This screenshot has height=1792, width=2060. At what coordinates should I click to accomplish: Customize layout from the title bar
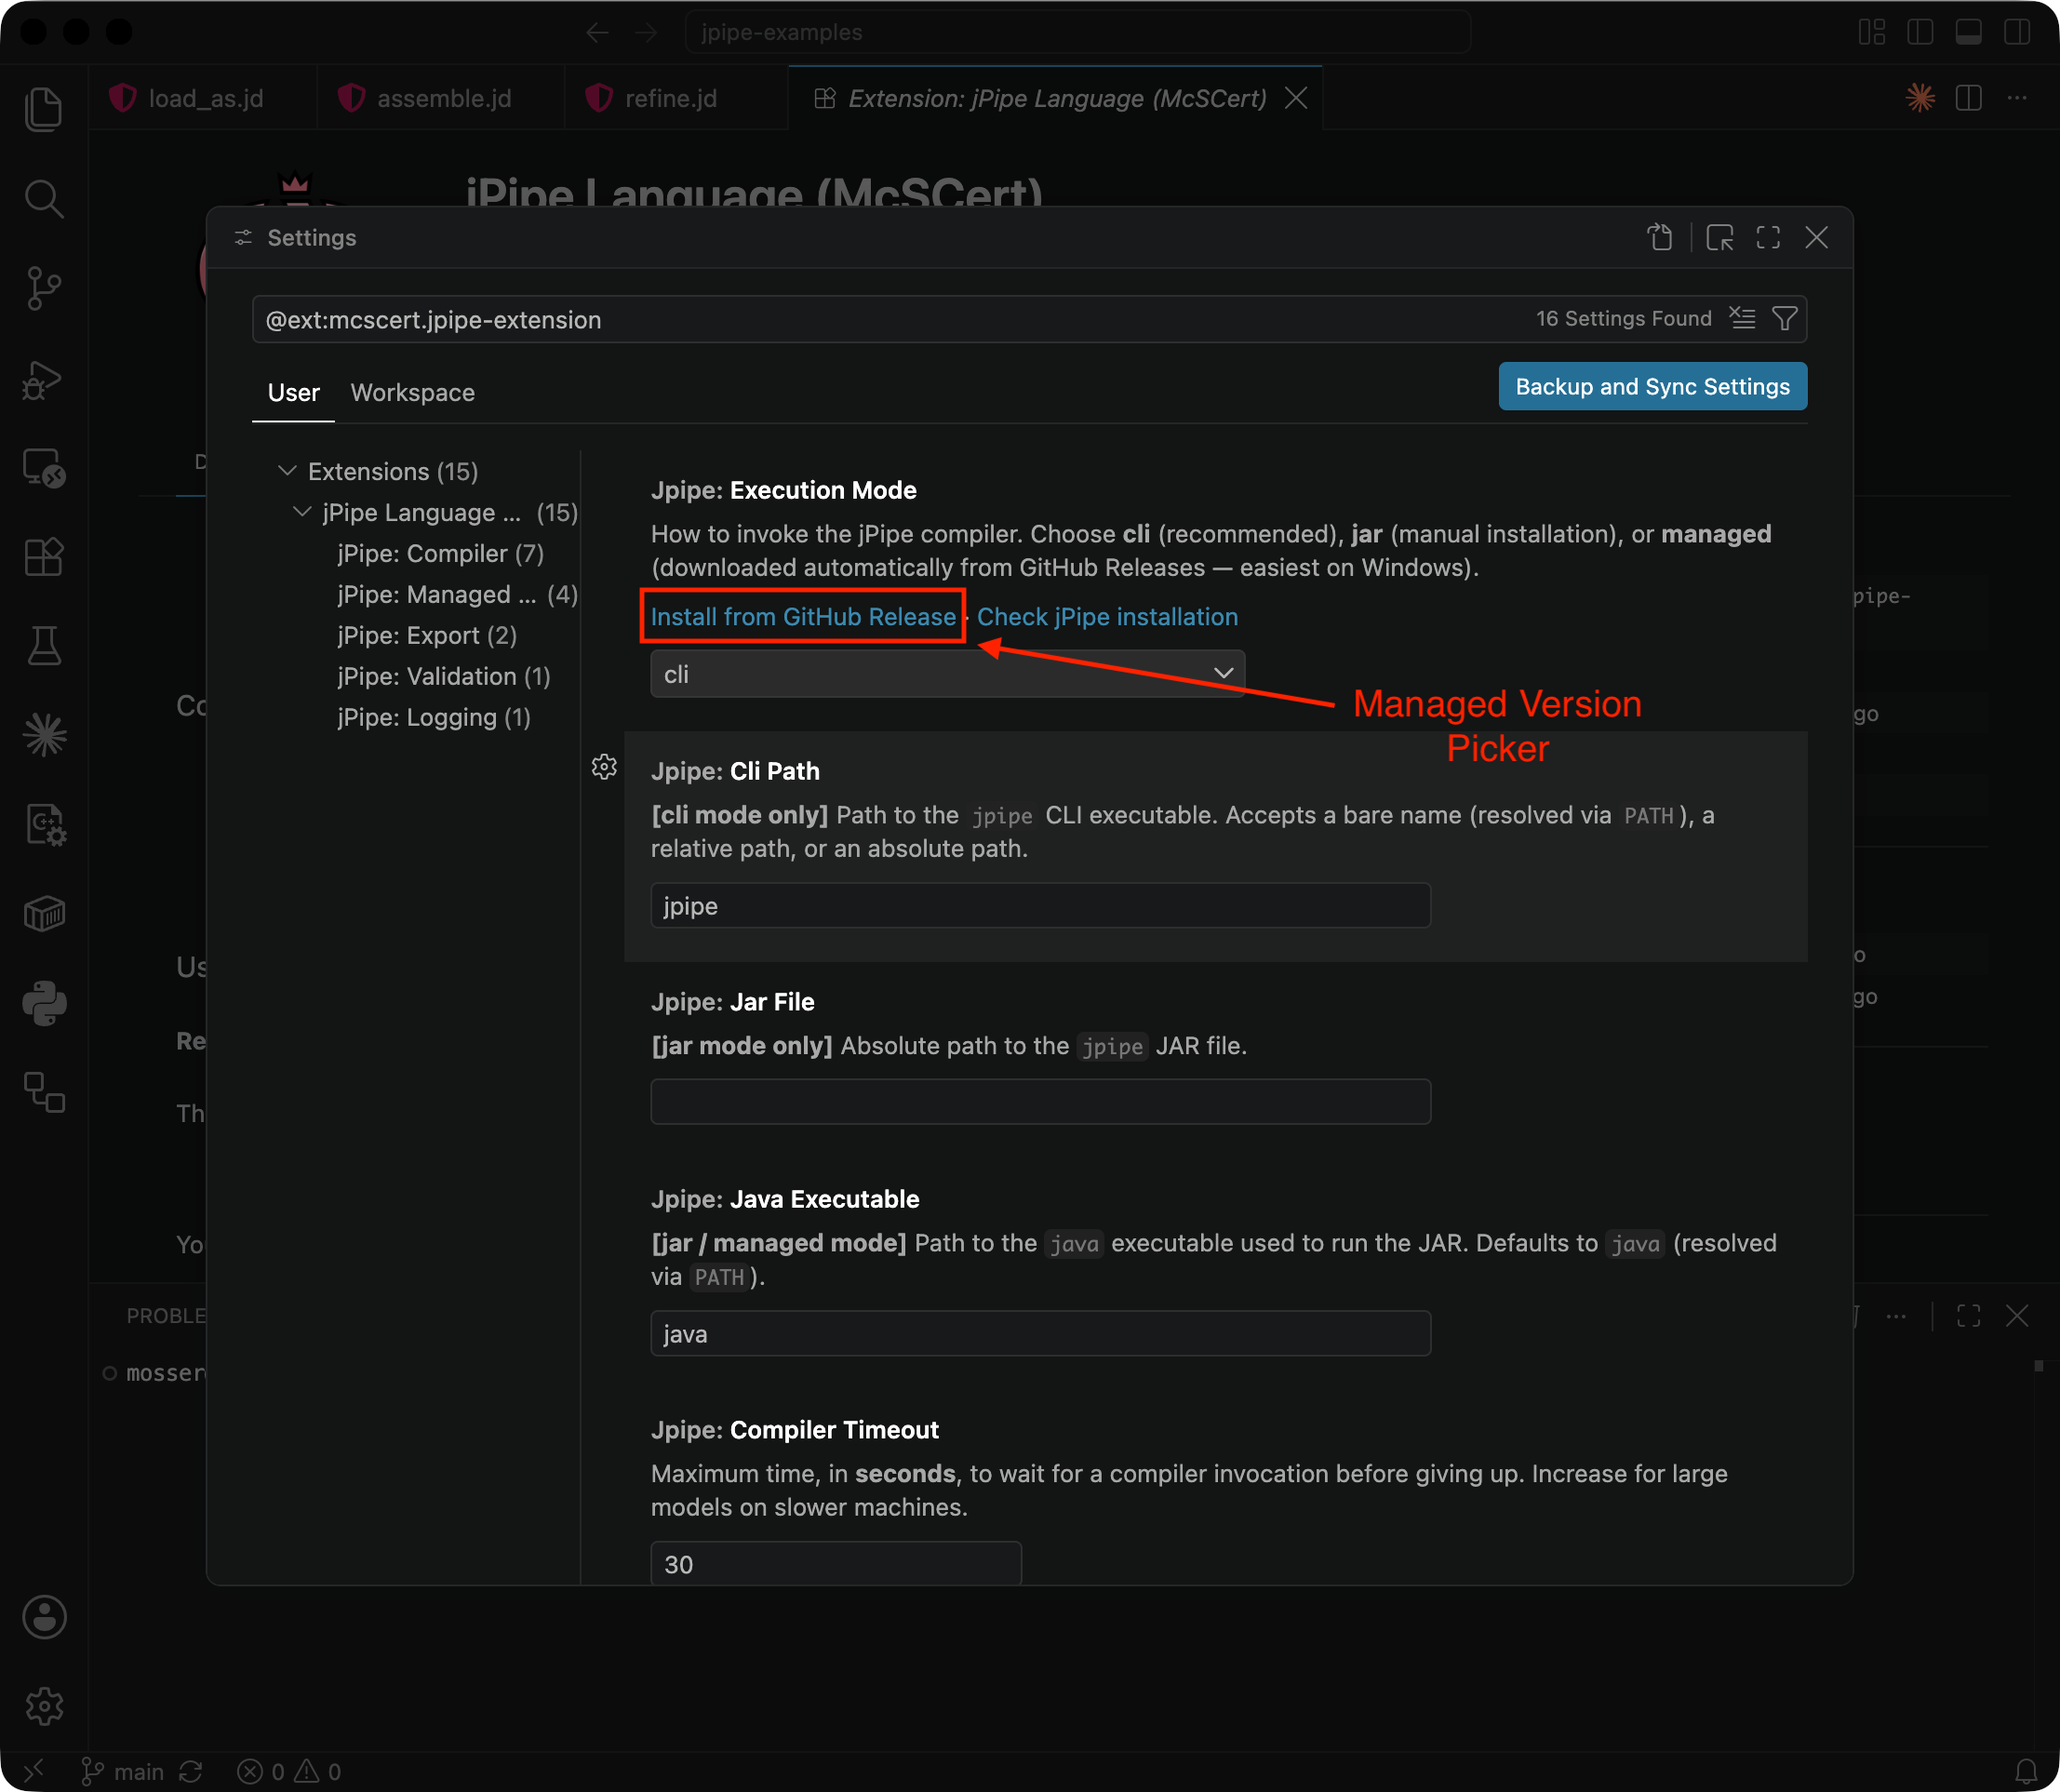point(1872,32)
